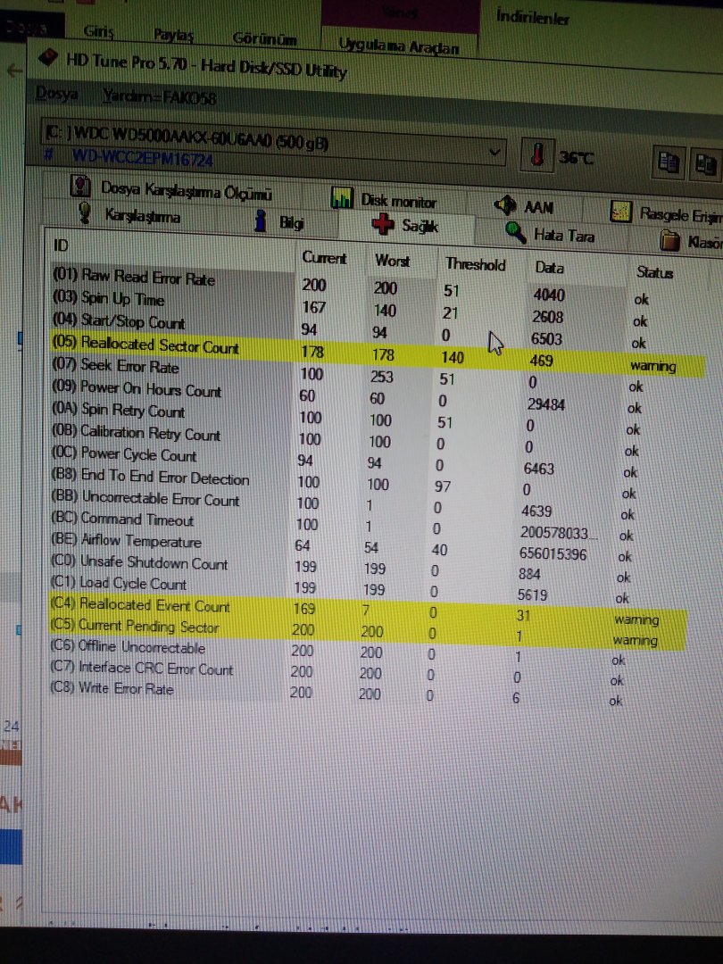
Task: Click warning status of Reallocated Sector Count
Action: pyautogui.click(x=652, y=367)
